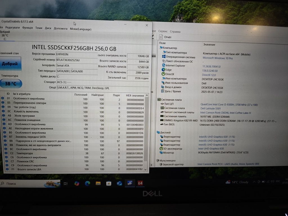
Task: Click the firmware field LHFH03N
Action: click(76, 54)
